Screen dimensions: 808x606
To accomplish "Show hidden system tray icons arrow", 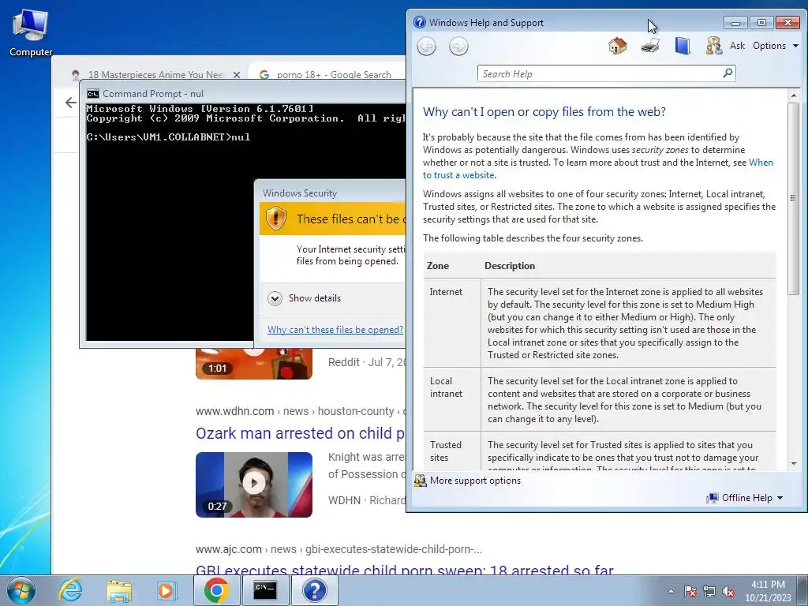I will click(x=671, y=592).
